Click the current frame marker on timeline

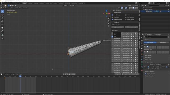[x=20, y=76]
